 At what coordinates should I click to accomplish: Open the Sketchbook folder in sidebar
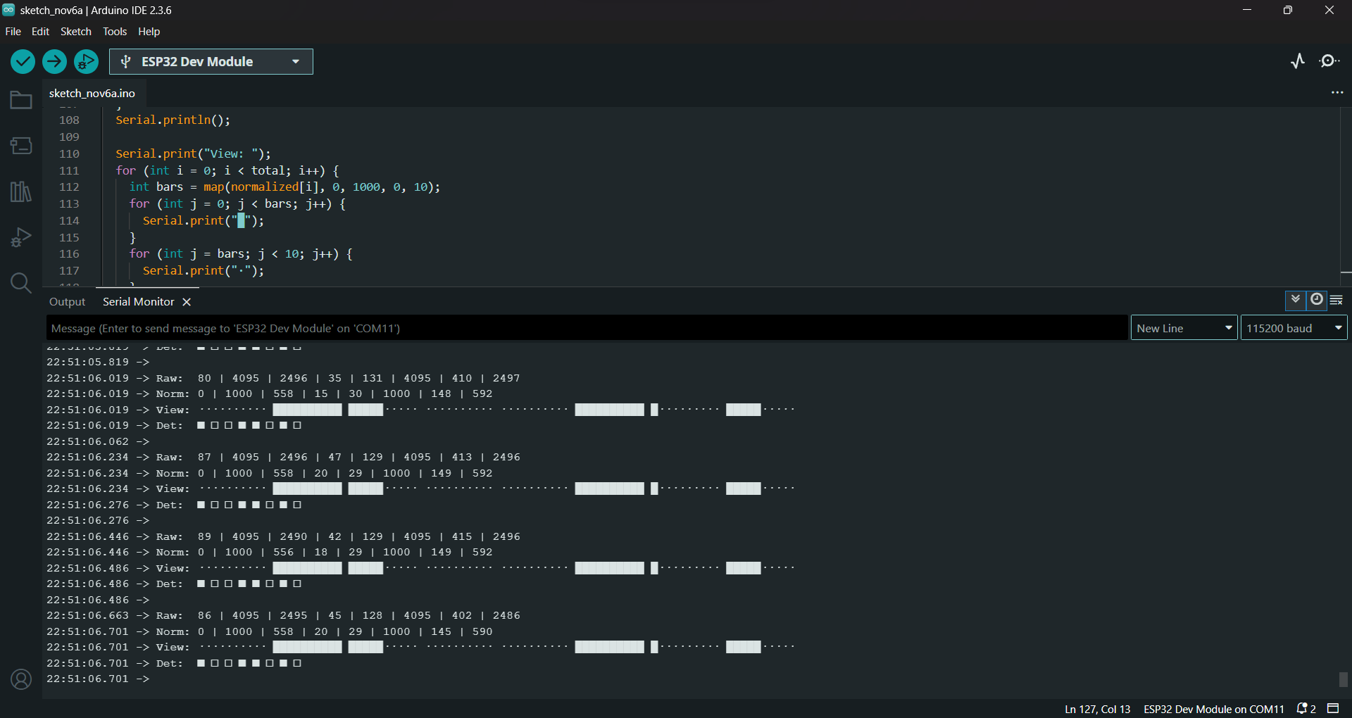(21, 101)
